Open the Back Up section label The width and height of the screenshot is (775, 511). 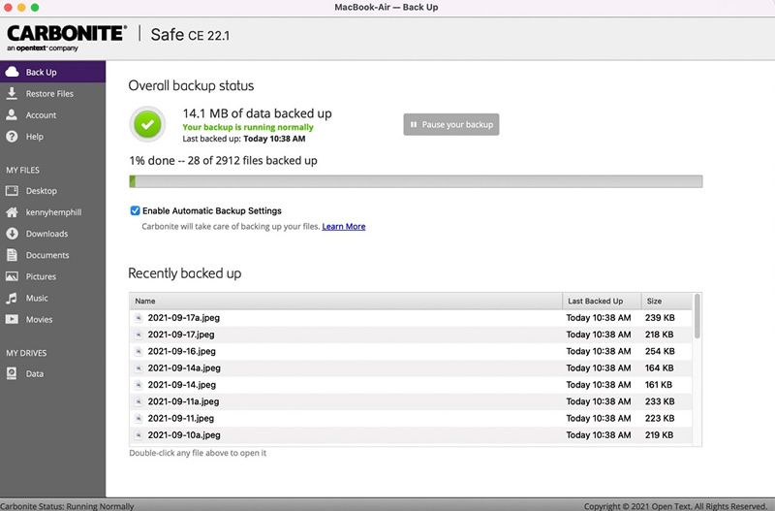click(41, 72)
